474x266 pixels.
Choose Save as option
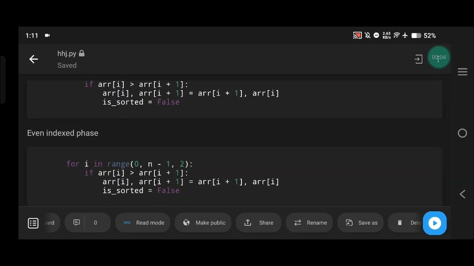360,223
